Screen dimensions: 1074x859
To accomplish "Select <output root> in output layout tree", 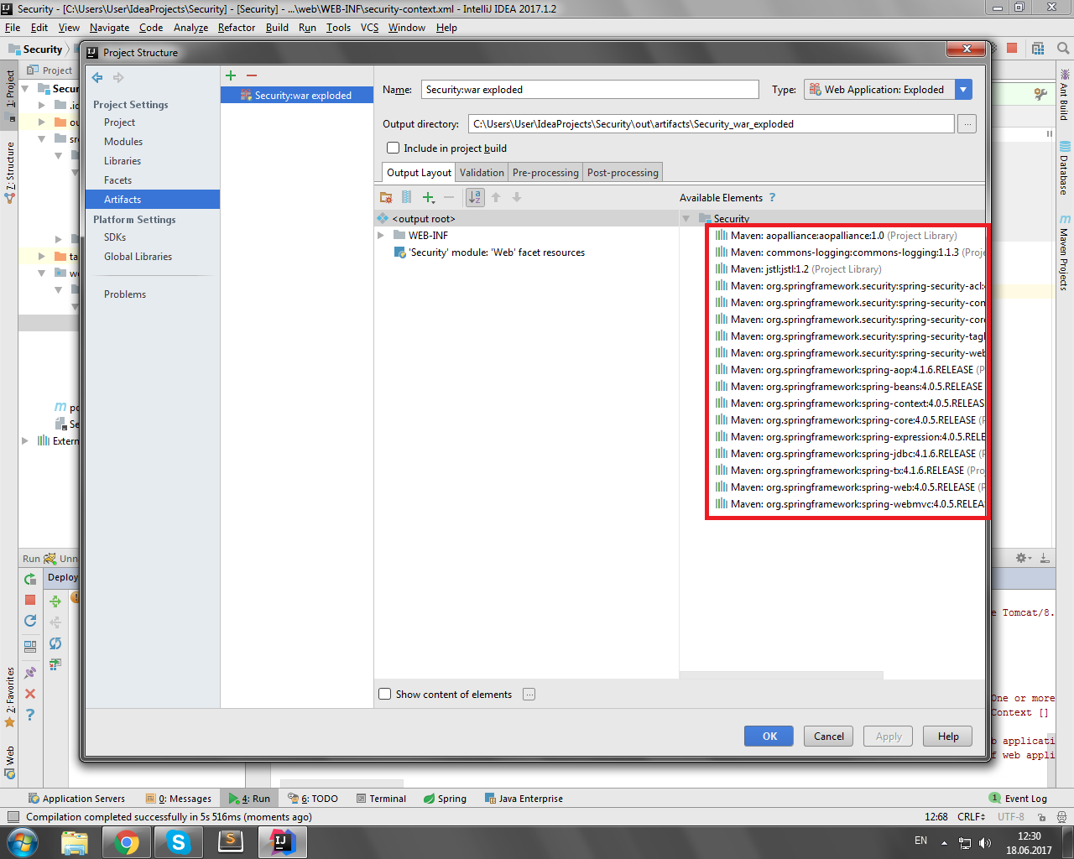I will click(423, 219).
